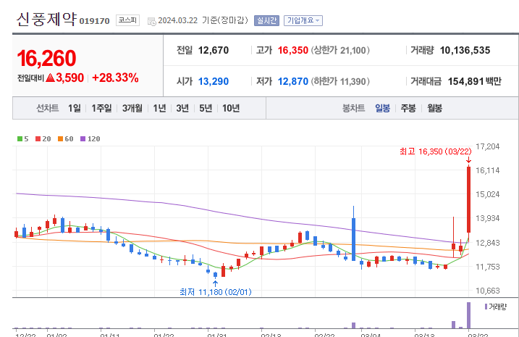The image size is (519, 337).
Task: Switch to the 주봉 candlestick chart
Action: (x=408, y=108)
